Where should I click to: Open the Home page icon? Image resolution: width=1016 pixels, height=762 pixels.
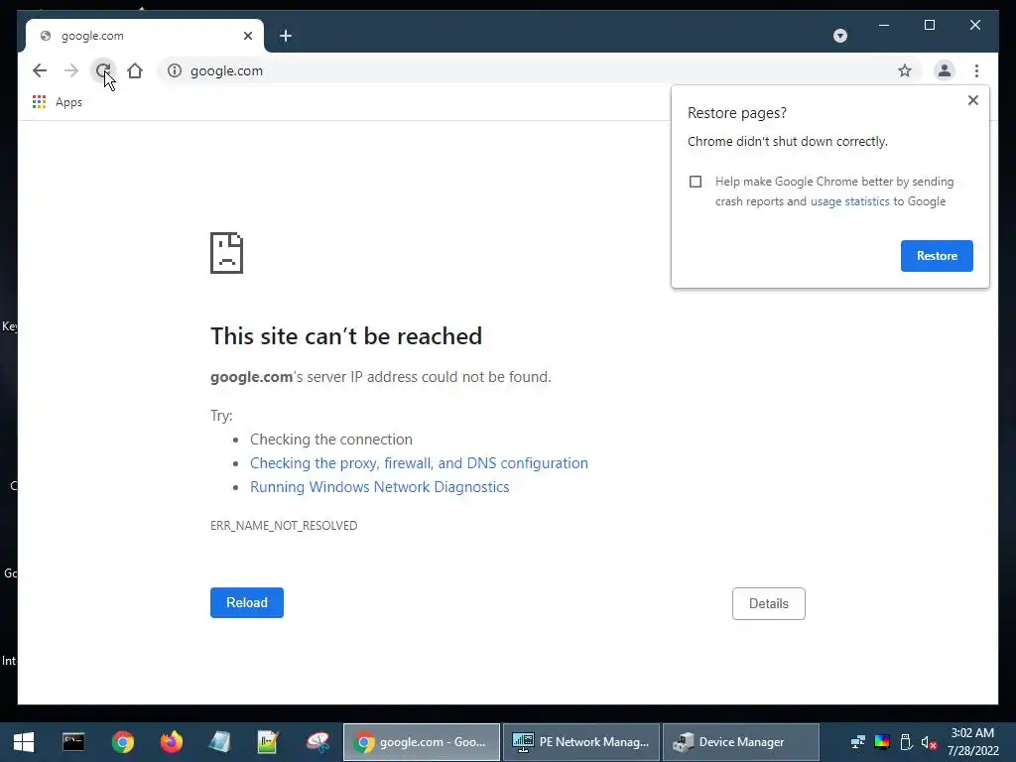(x=135, y=70)
